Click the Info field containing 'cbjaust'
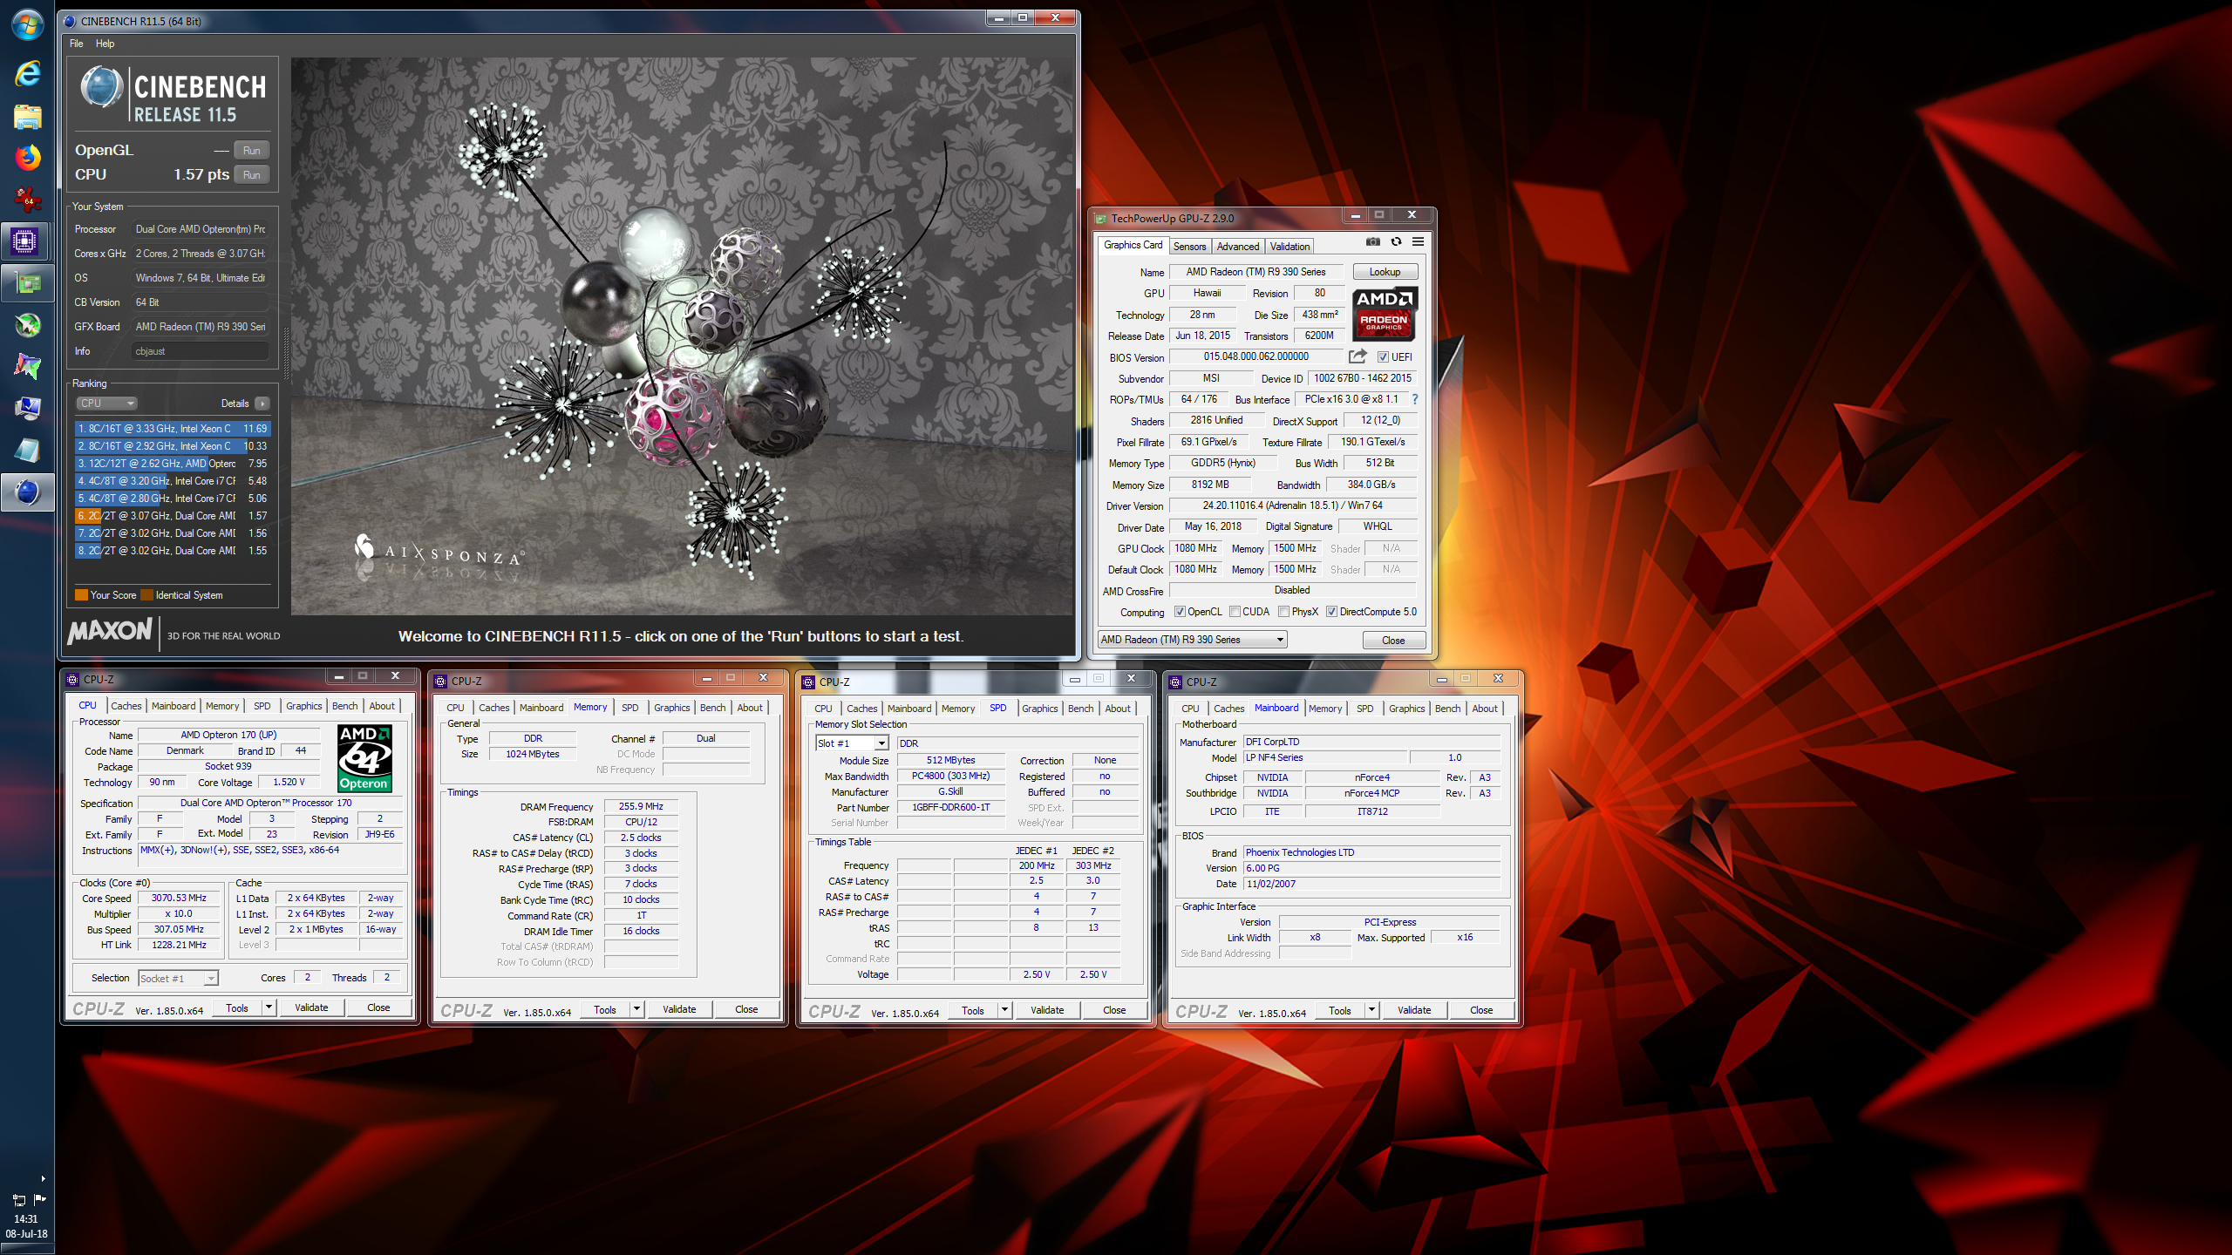The width and height of the screenshot is (2232, 1255). click(x=200, y=351)
